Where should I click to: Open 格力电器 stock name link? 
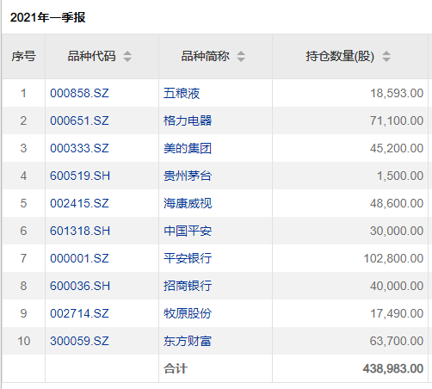[x=188, y=120]
